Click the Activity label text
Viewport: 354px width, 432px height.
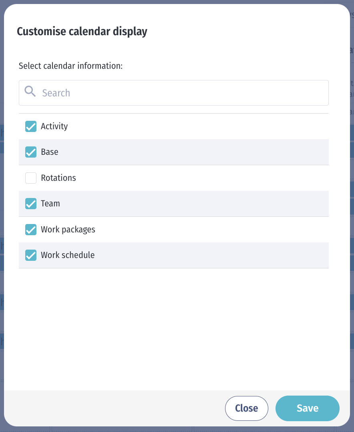click(x=54, y=126)
